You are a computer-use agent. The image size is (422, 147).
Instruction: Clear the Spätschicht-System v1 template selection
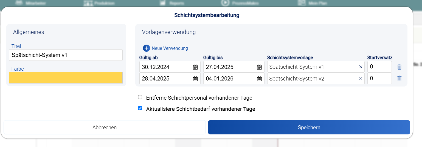click(361, 67)
